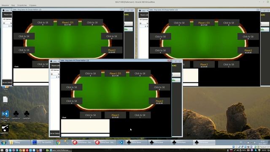
Task: Click Player1 (D) seat in the top-right table
Action: (204, 23)
